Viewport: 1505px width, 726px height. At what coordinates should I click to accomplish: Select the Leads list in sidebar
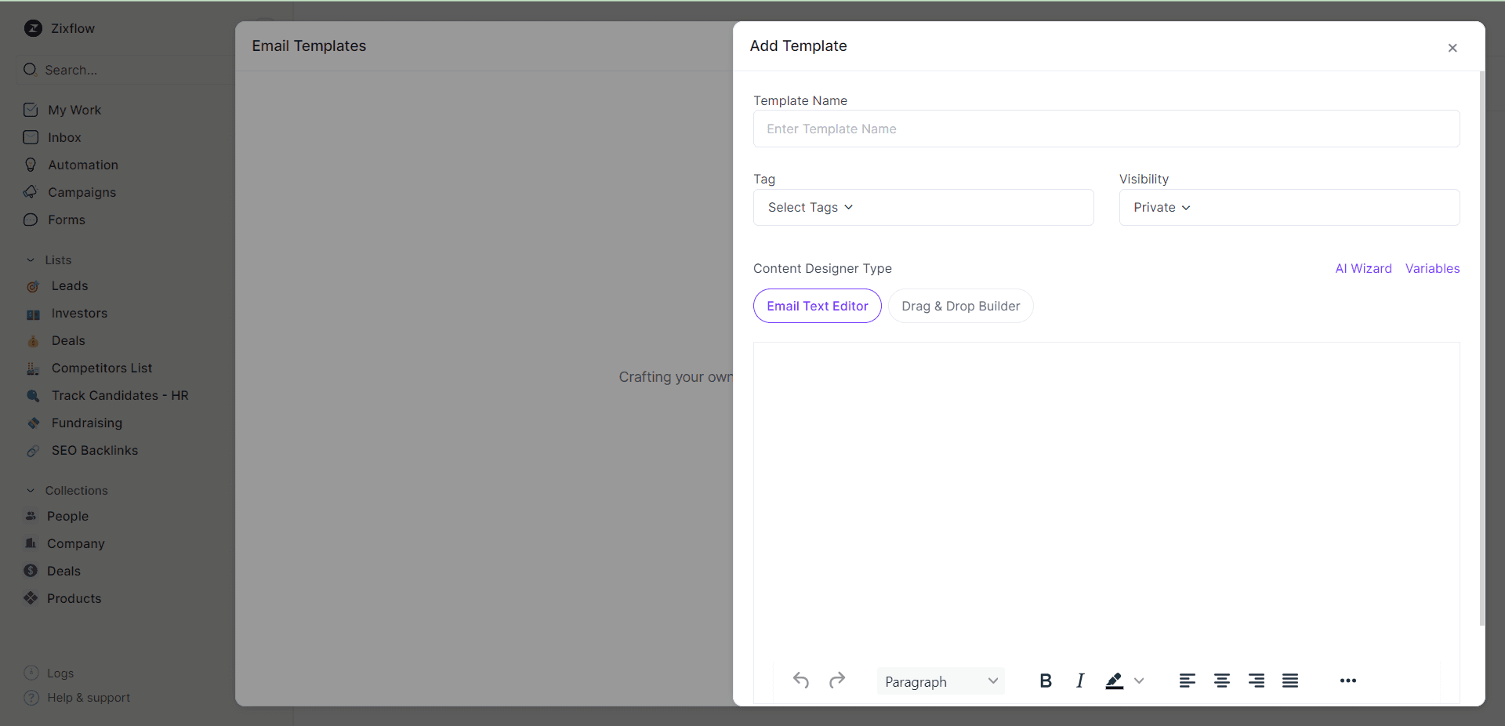pos(69,285)
